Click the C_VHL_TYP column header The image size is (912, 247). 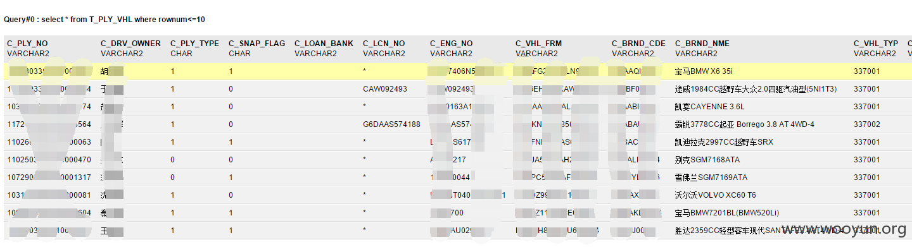876,44
